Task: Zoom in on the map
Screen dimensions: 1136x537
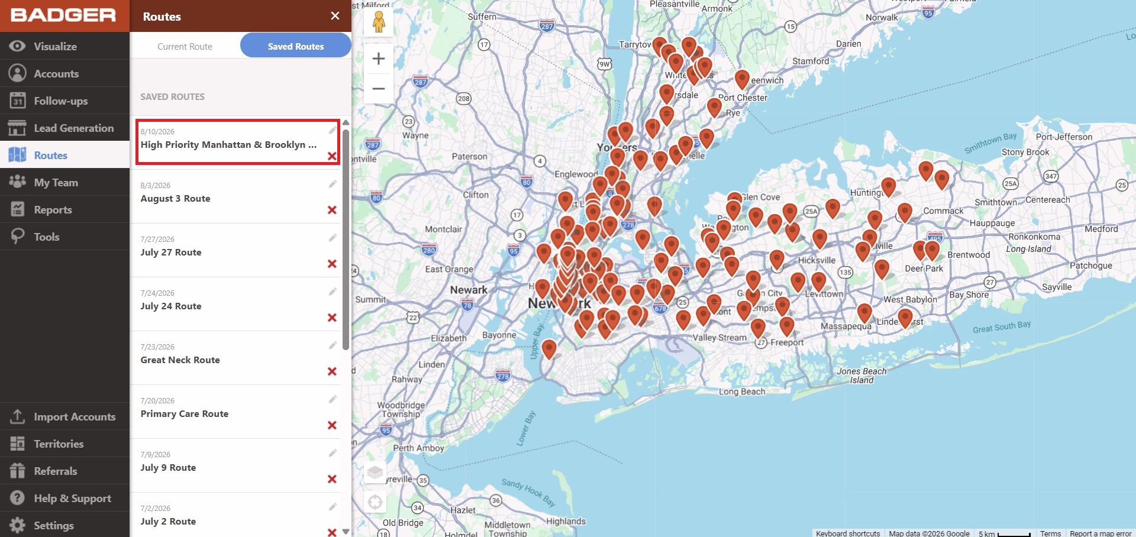Action: tap(379, 59)
